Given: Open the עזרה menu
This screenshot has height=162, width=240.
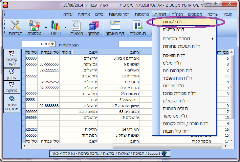Looking at the screenshot, I should (68, 14).
